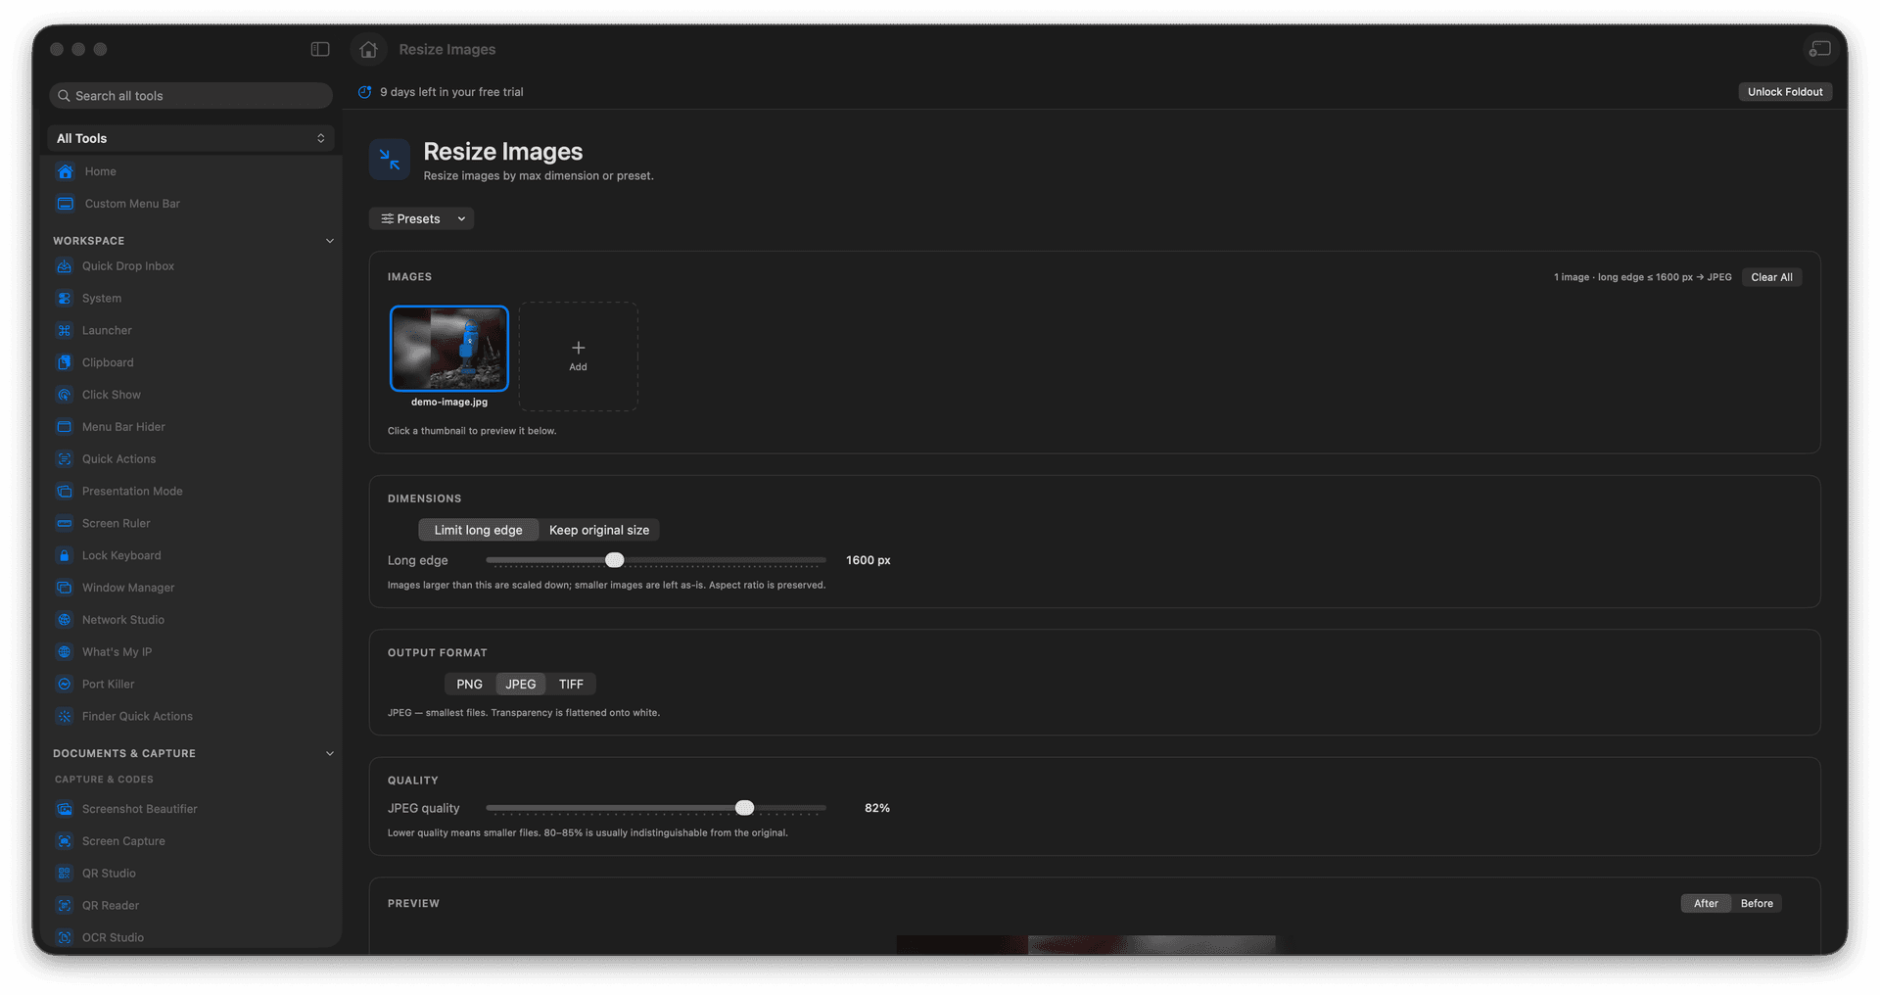Screen dimensions: 1880x995
Task: Open the Screen Capture tool
Action: (191, 841)
